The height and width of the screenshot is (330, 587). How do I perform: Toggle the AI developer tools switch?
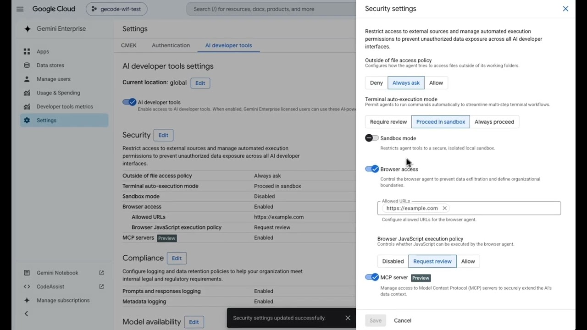[129, 102]
